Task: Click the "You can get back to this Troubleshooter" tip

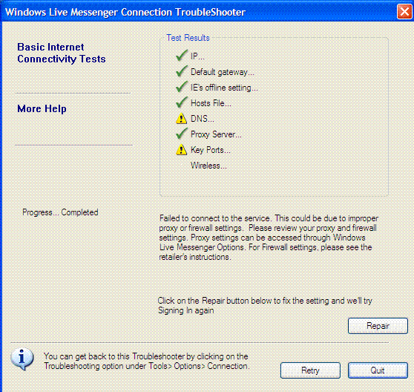Action: (x=147, y=361)
